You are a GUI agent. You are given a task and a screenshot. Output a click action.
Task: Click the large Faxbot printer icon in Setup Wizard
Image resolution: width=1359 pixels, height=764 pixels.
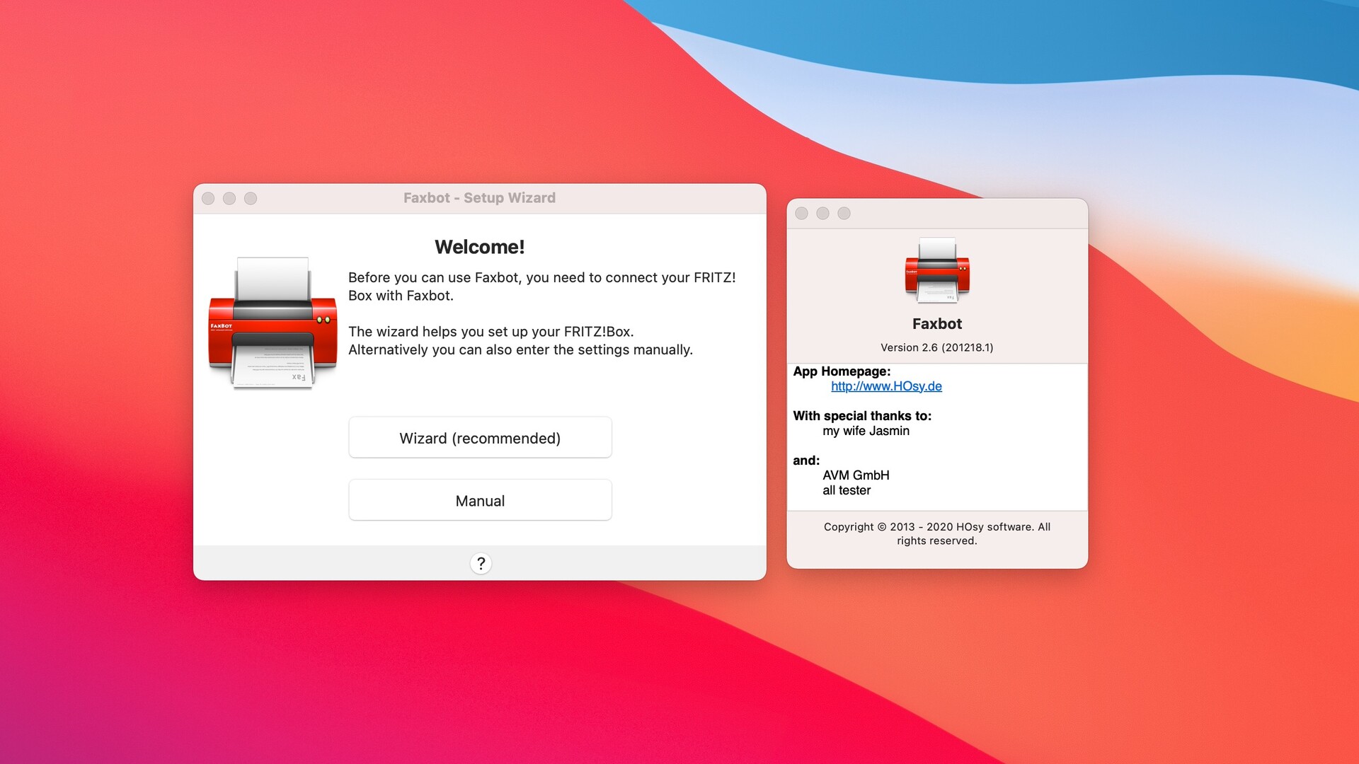pos(273,323)
